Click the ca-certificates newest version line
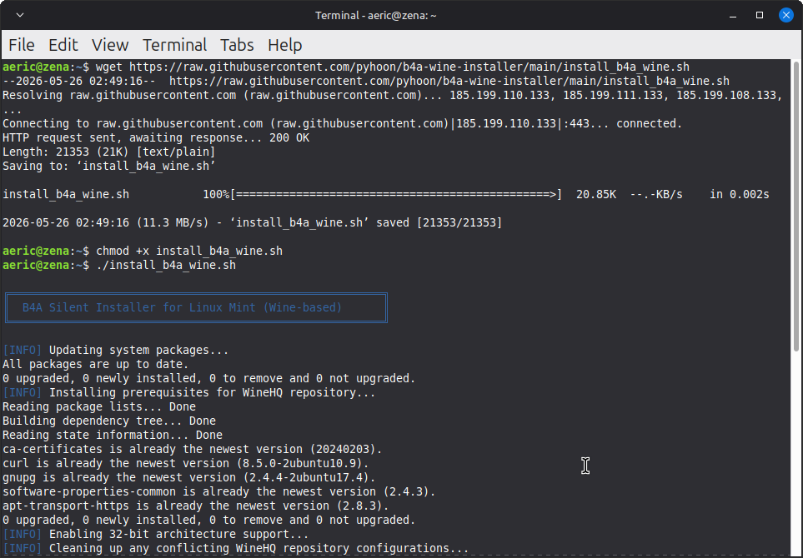The width and height of the screenshot is (803, 558). point(192,450)
